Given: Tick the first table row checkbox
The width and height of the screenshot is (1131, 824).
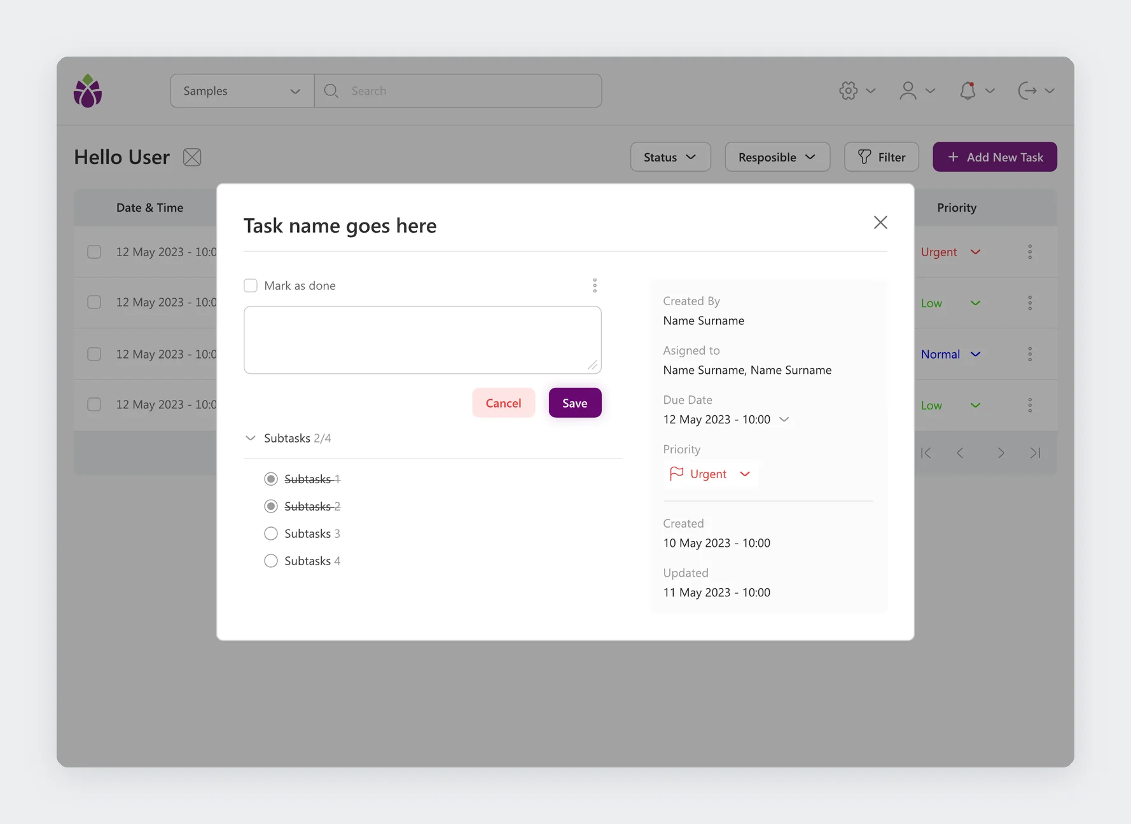Looking at the screenshot, I should (94, 252).
